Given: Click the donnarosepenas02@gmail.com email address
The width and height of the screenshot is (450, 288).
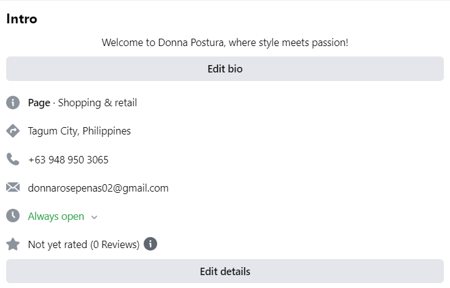Looking at the screenshot, I should pos(98,188).
